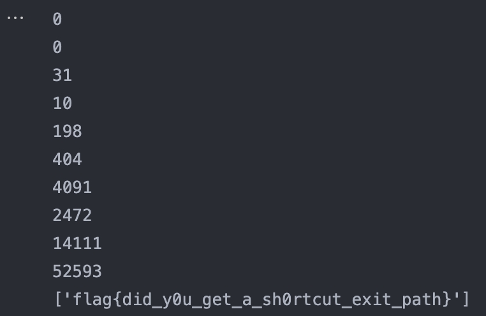Click the second 0 output line

point(57,48)
